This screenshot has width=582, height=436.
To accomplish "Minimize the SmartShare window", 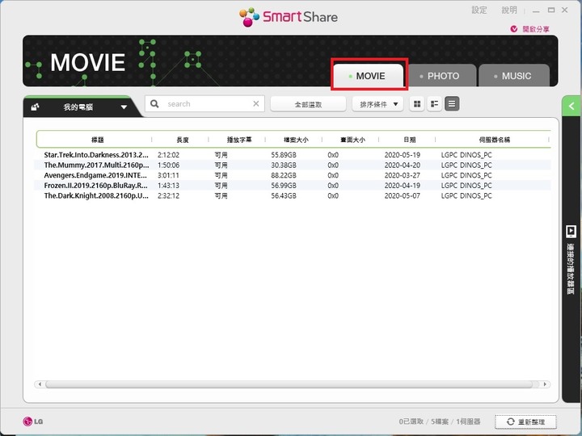I will point(536,10).
